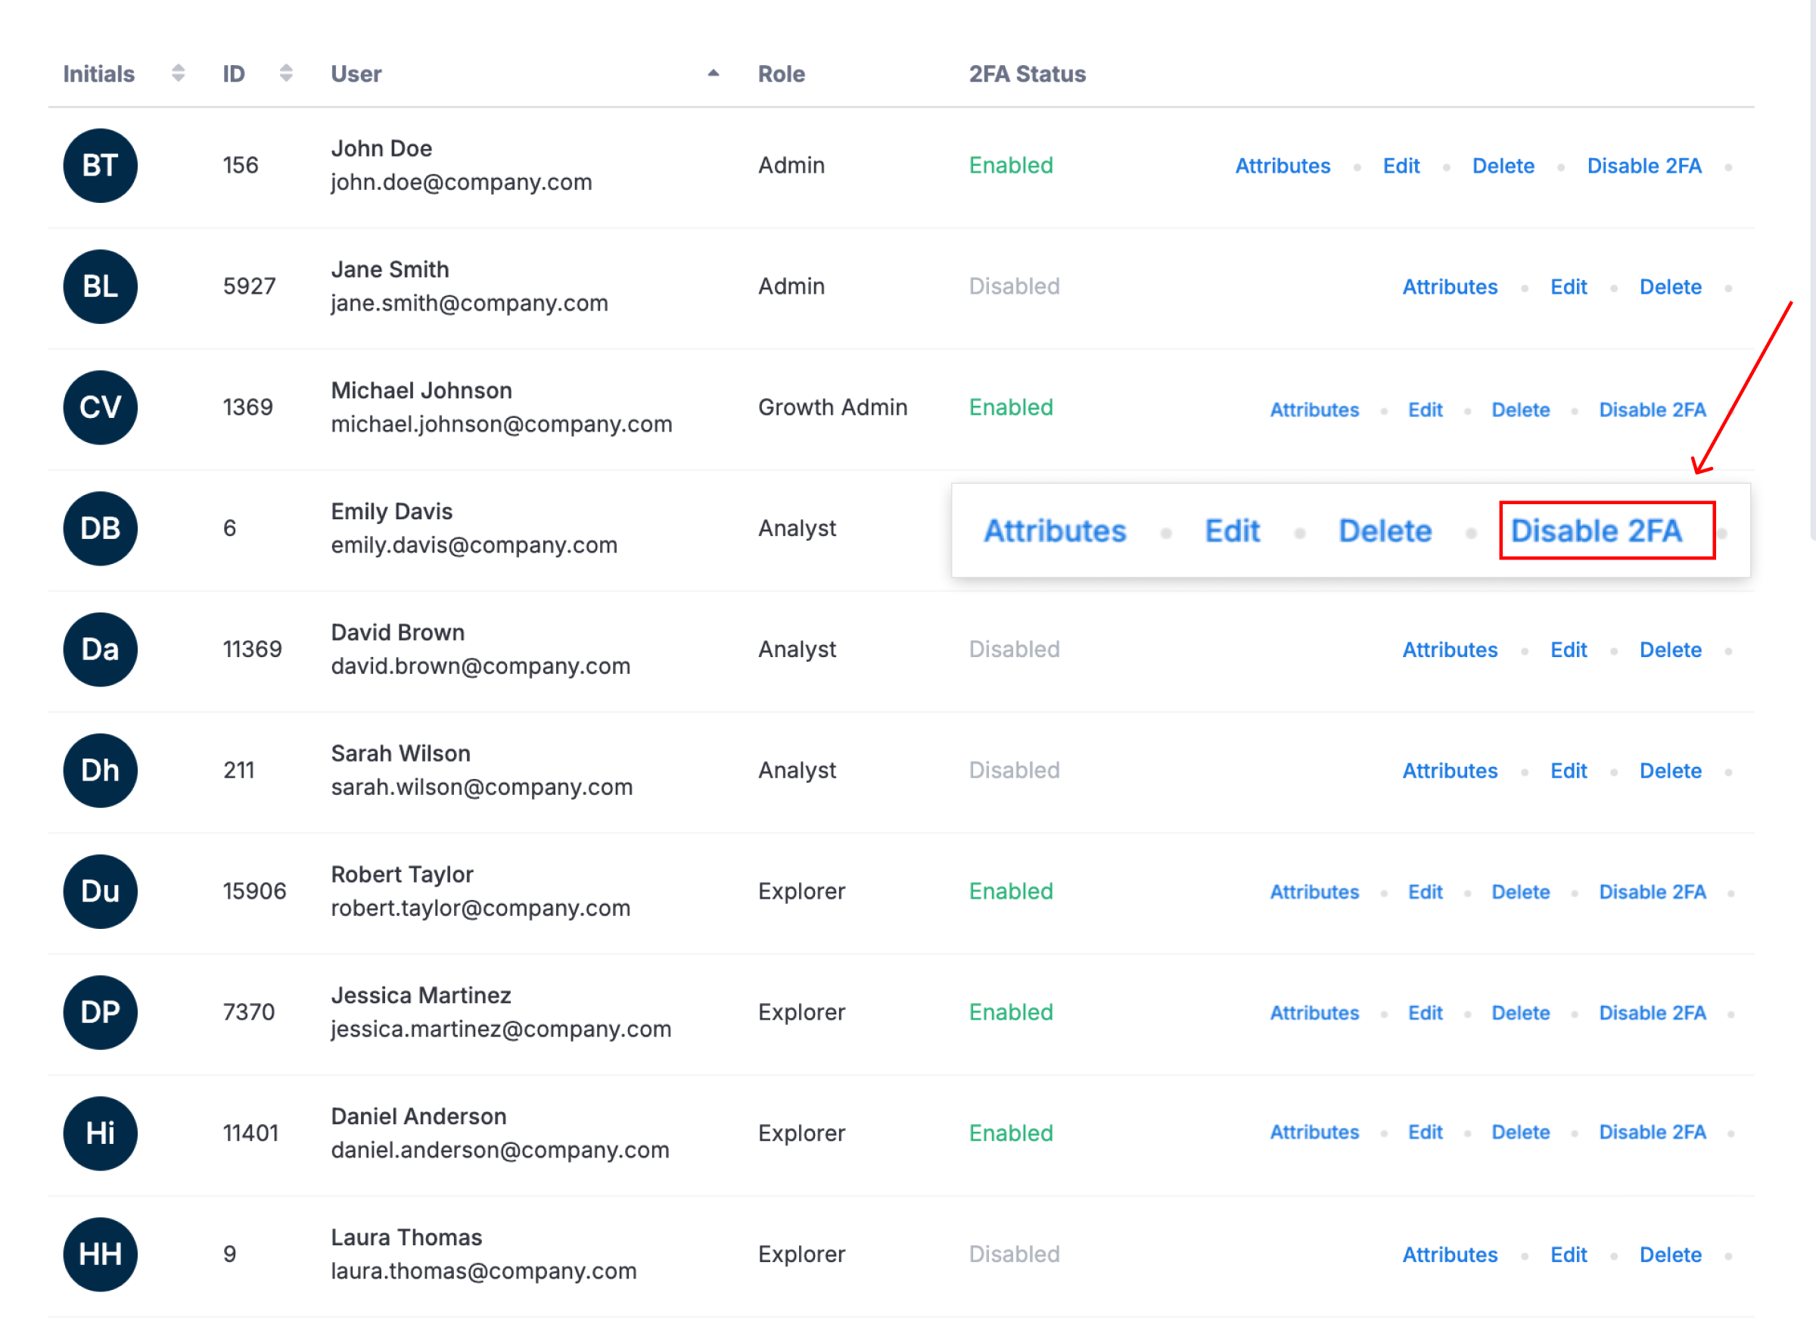Image resolution: width=1816 pixels, height=1318 pixels.
Task: Edit Emily Davis's user record
Action: [x=1233, y=531]
